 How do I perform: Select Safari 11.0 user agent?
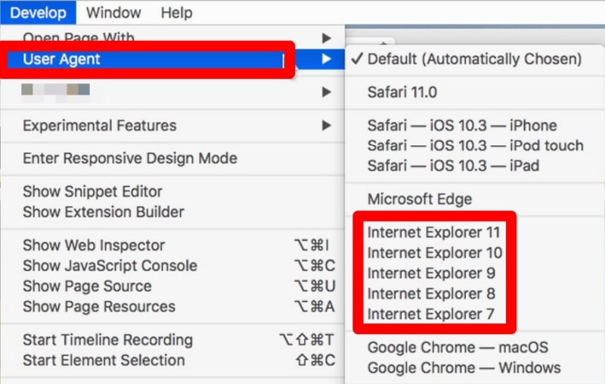tap(475, 92)
